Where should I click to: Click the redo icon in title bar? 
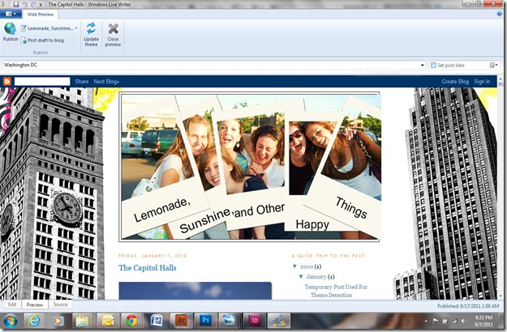pyautogui.click(x=33, y=4)
